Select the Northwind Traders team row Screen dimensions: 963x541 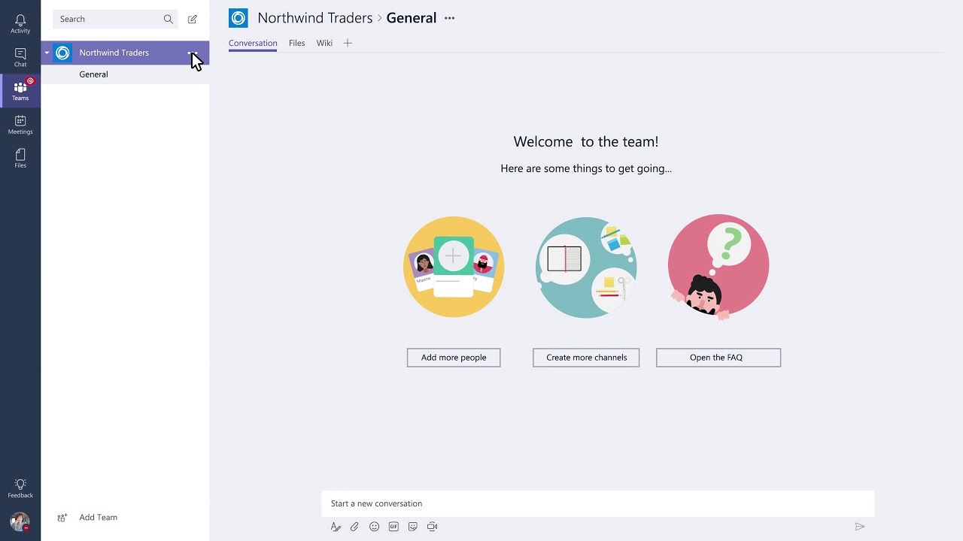click(125, 53)
